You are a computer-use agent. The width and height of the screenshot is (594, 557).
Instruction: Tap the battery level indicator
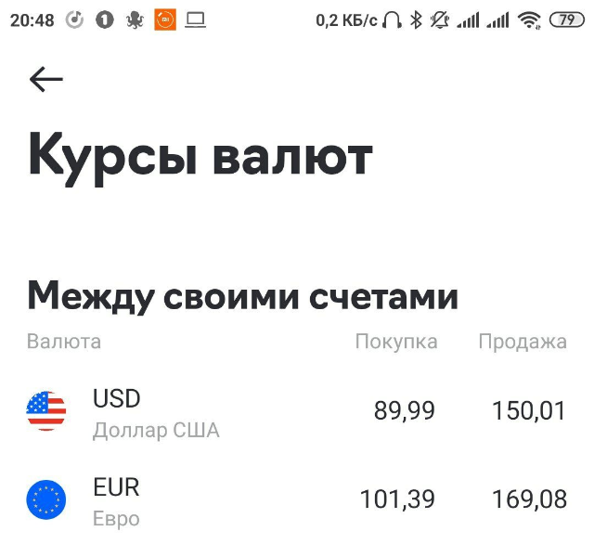click(x=566, y=19)
